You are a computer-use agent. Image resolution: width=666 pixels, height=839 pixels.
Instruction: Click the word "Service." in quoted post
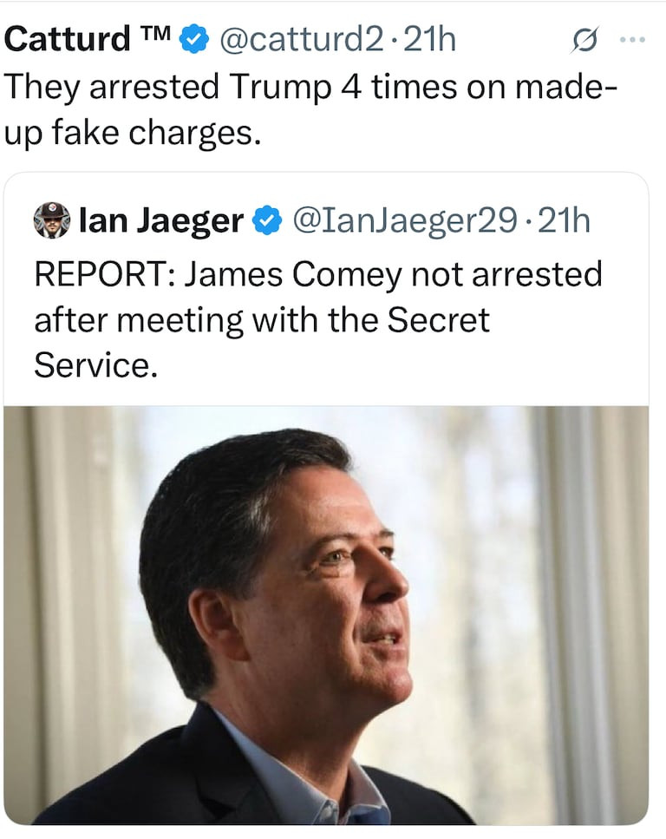[x=96, y=365]
